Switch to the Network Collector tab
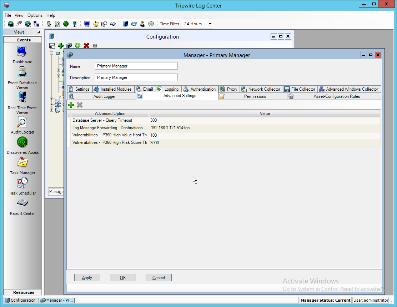Image resolution: width=397 pixels, height=307 pixels. [262, 89]
